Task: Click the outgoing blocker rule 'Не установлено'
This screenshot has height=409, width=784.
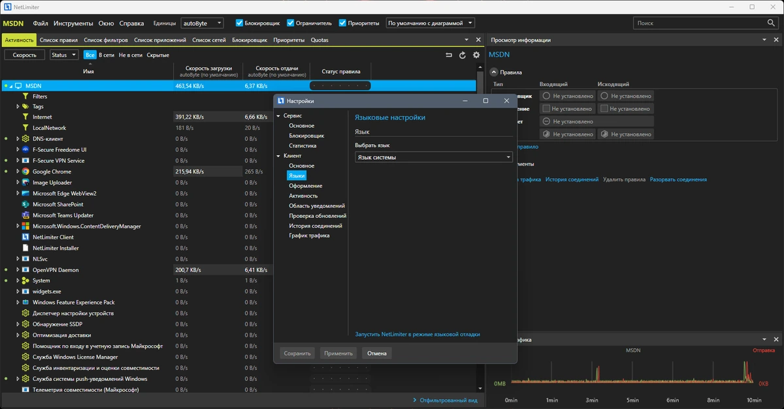Action: (x=626, y=96)
